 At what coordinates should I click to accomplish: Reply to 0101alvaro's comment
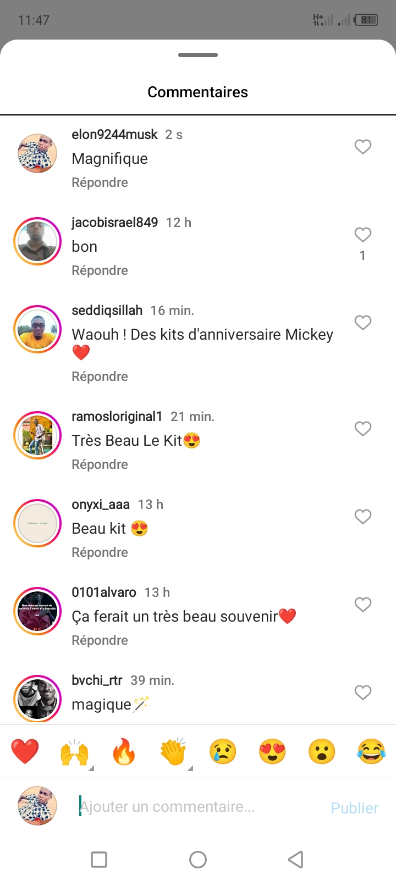pos(100,640)
